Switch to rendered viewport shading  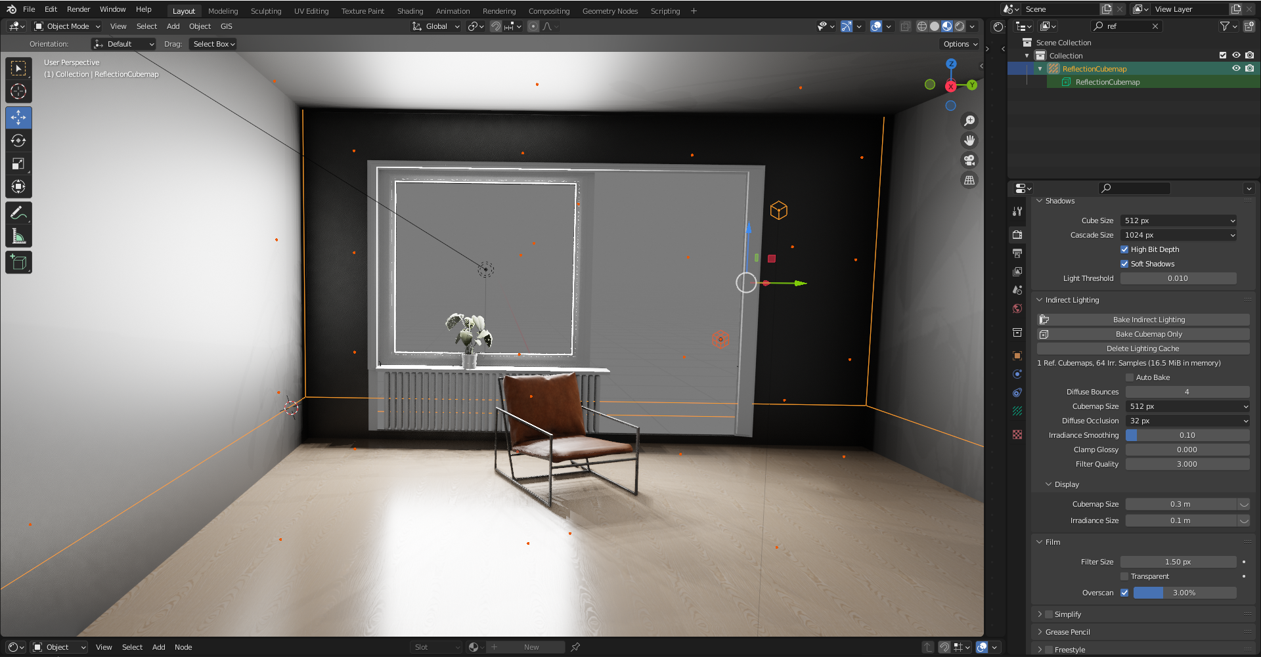coord(960,26)
